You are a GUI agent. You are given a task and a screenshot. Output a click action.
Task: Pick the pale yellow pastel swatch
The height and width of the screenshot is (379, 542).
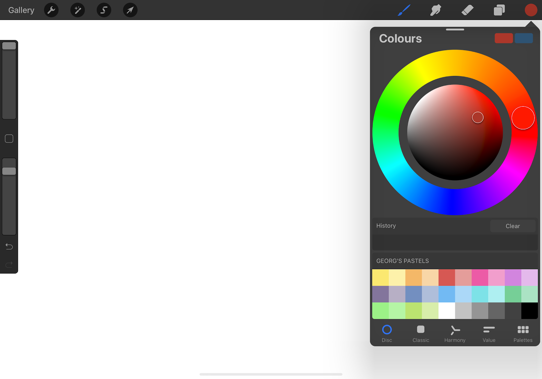tap(397, 278)
